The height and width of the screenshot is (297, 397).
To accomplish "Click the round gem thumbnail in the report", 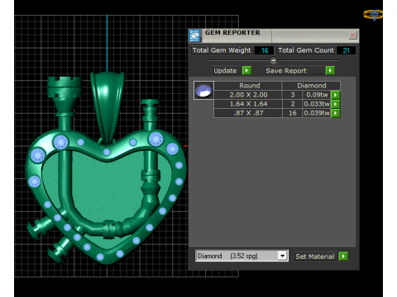I will point(203,91).
